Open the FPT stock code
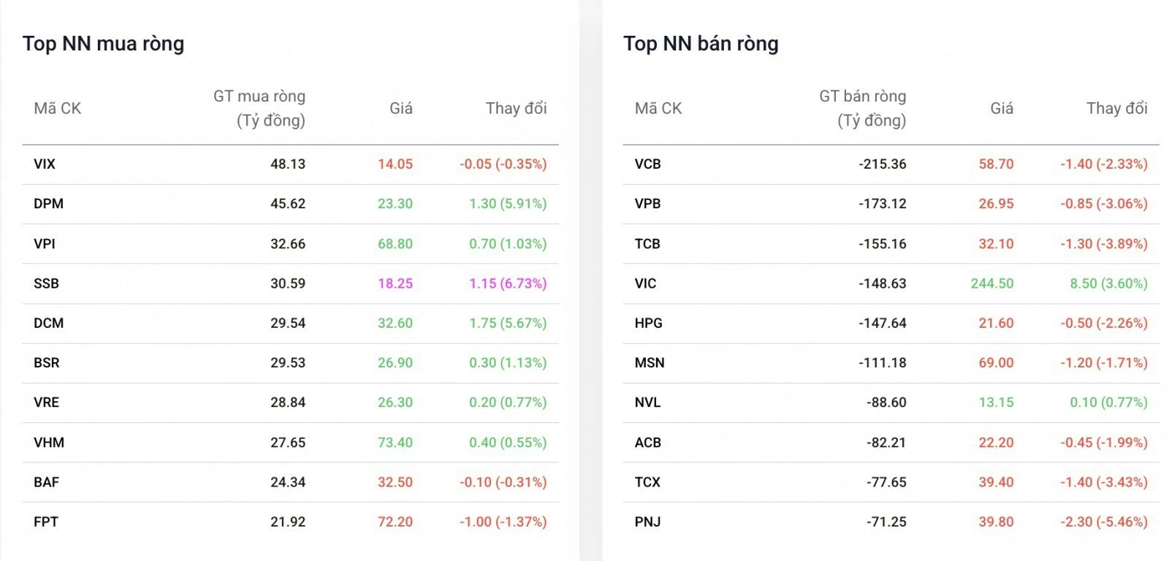This screenshot has width=1169, height=561. [45, 522]
